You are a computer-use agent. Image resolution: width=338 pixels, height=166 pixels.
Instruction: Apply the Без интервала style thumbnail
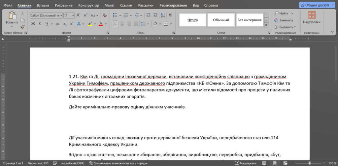click(250, 20)
